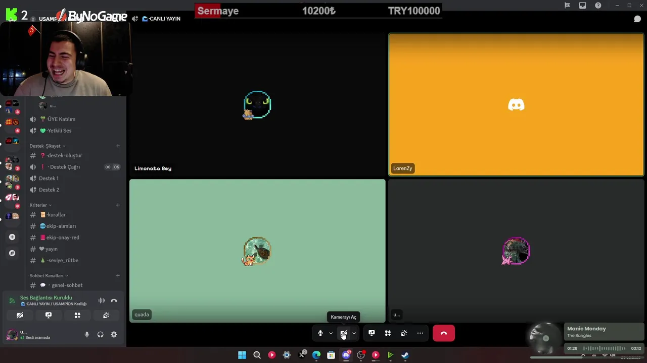The width and height of the screenshot is (647, 363).
Task: Open Discord inbox icon
Action: [583, 6]
